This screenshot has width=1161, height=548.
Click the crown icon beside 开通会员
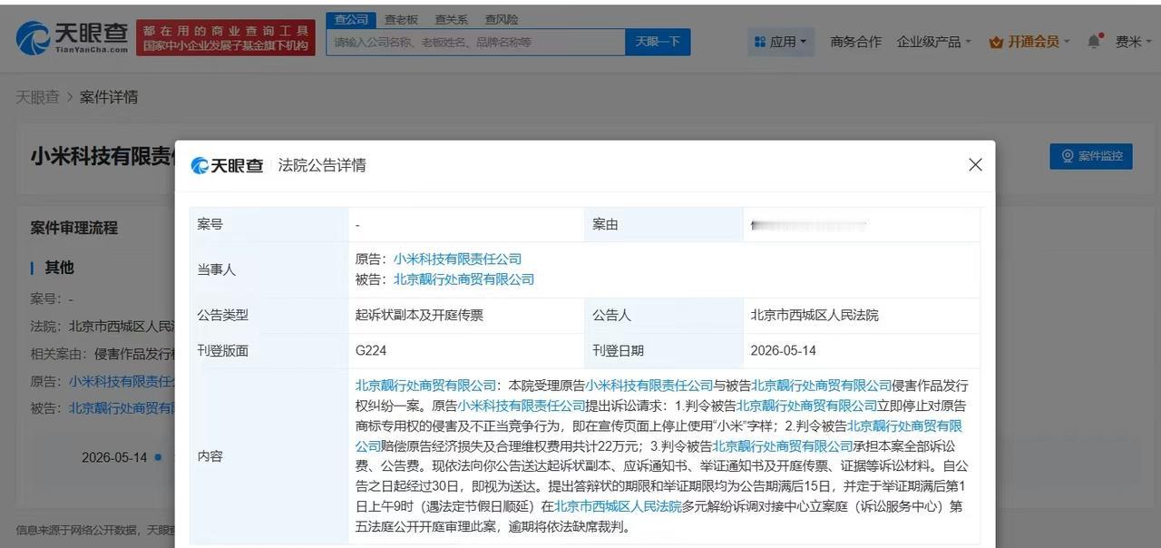996,42
